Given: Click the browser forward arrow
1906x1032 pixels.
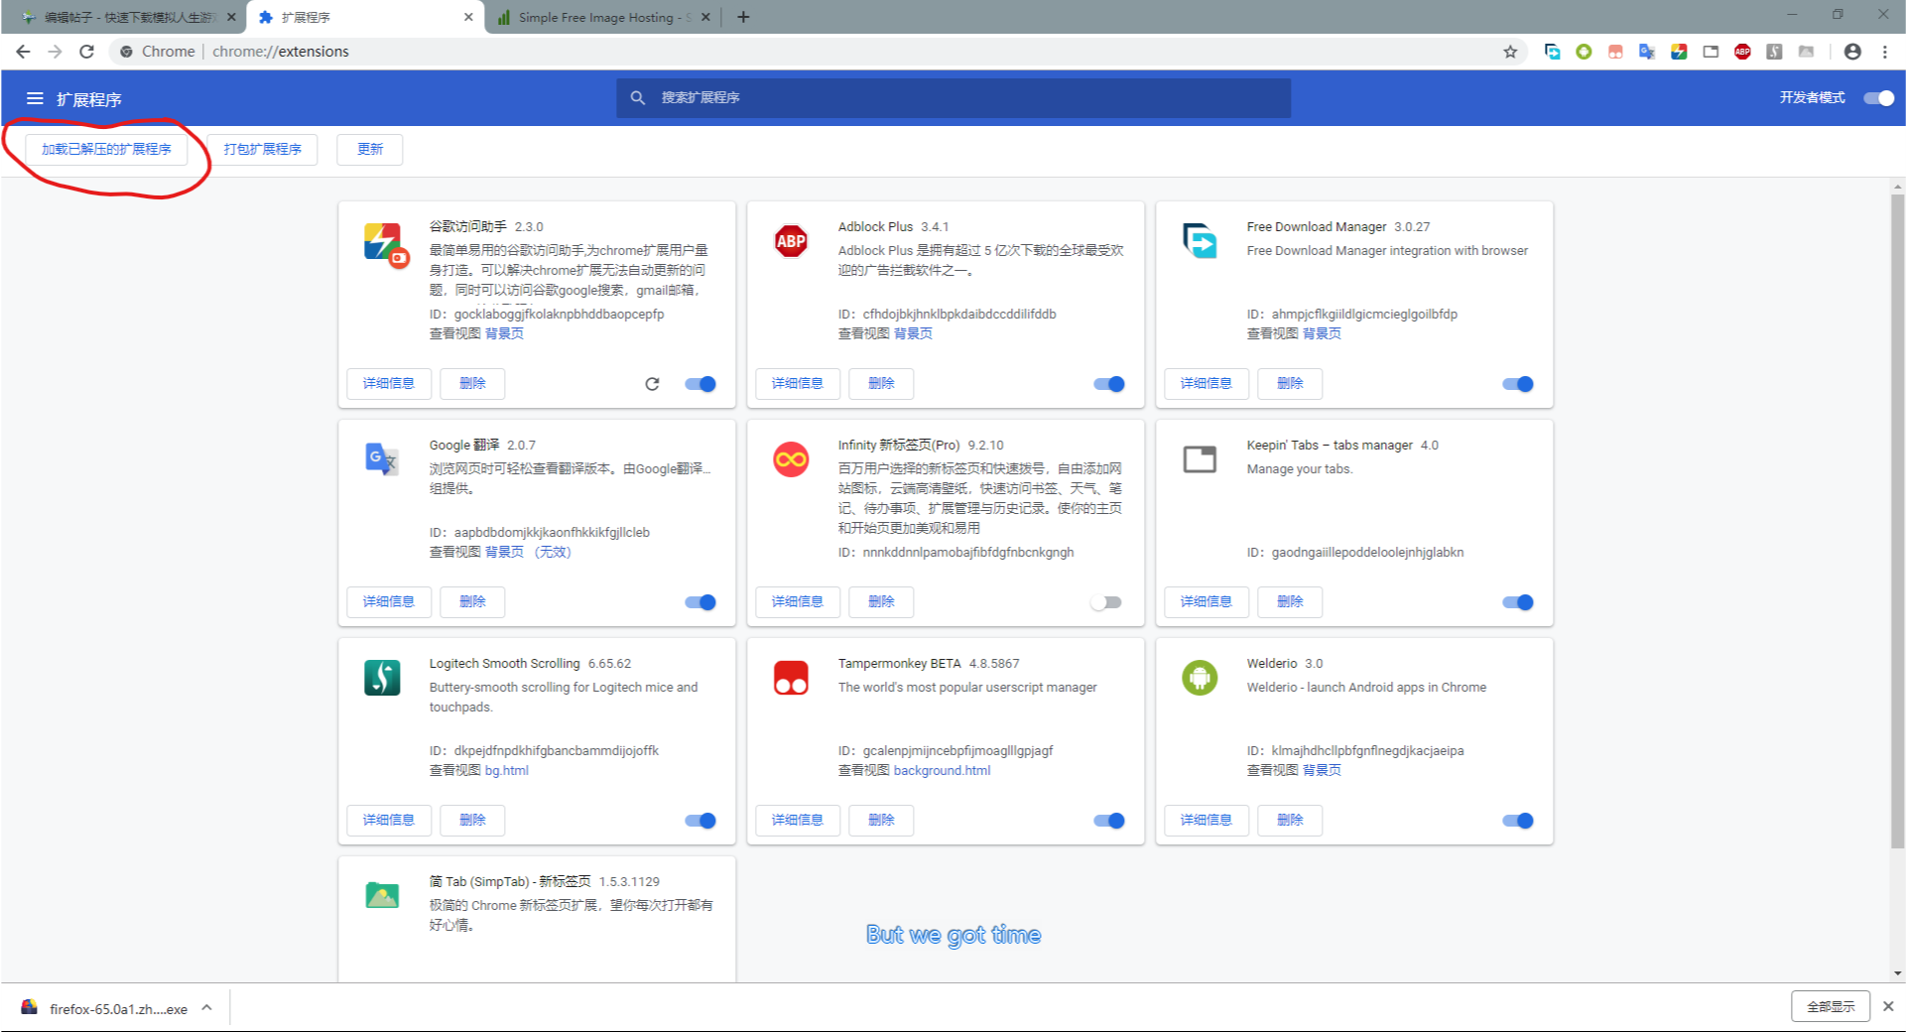Looking at the screenshot, I should coord(55,52).
